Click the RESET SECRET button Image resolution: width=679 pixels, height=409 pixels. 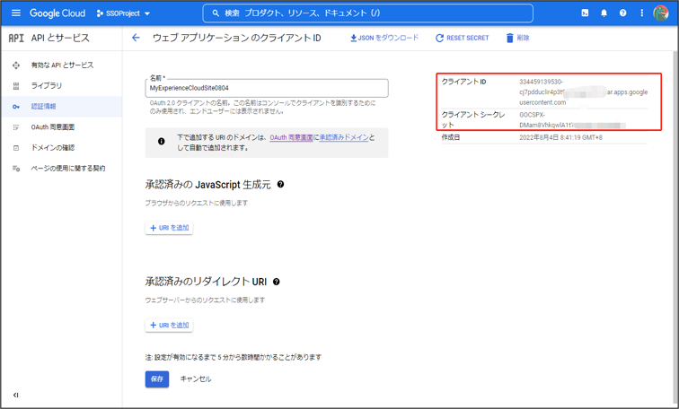(462, 39)
